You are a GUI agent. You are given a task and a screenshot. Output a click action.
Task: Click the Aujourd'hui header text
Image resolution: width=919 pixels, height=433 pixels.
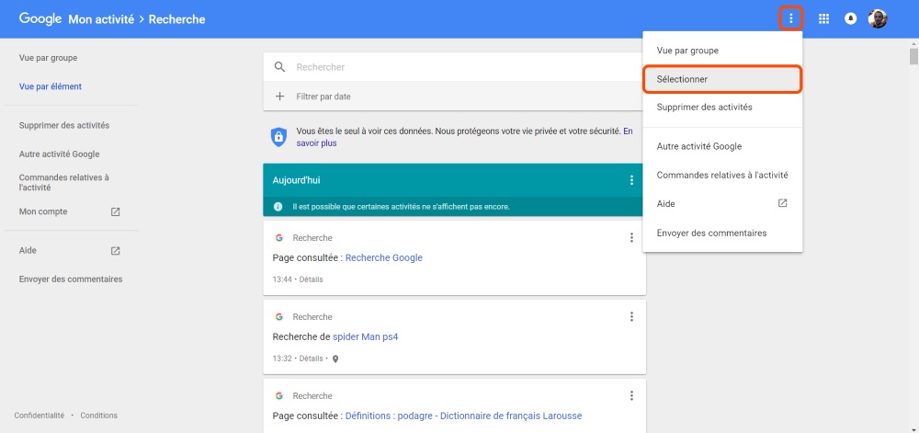pyautogui.click(x=296, y=180)
